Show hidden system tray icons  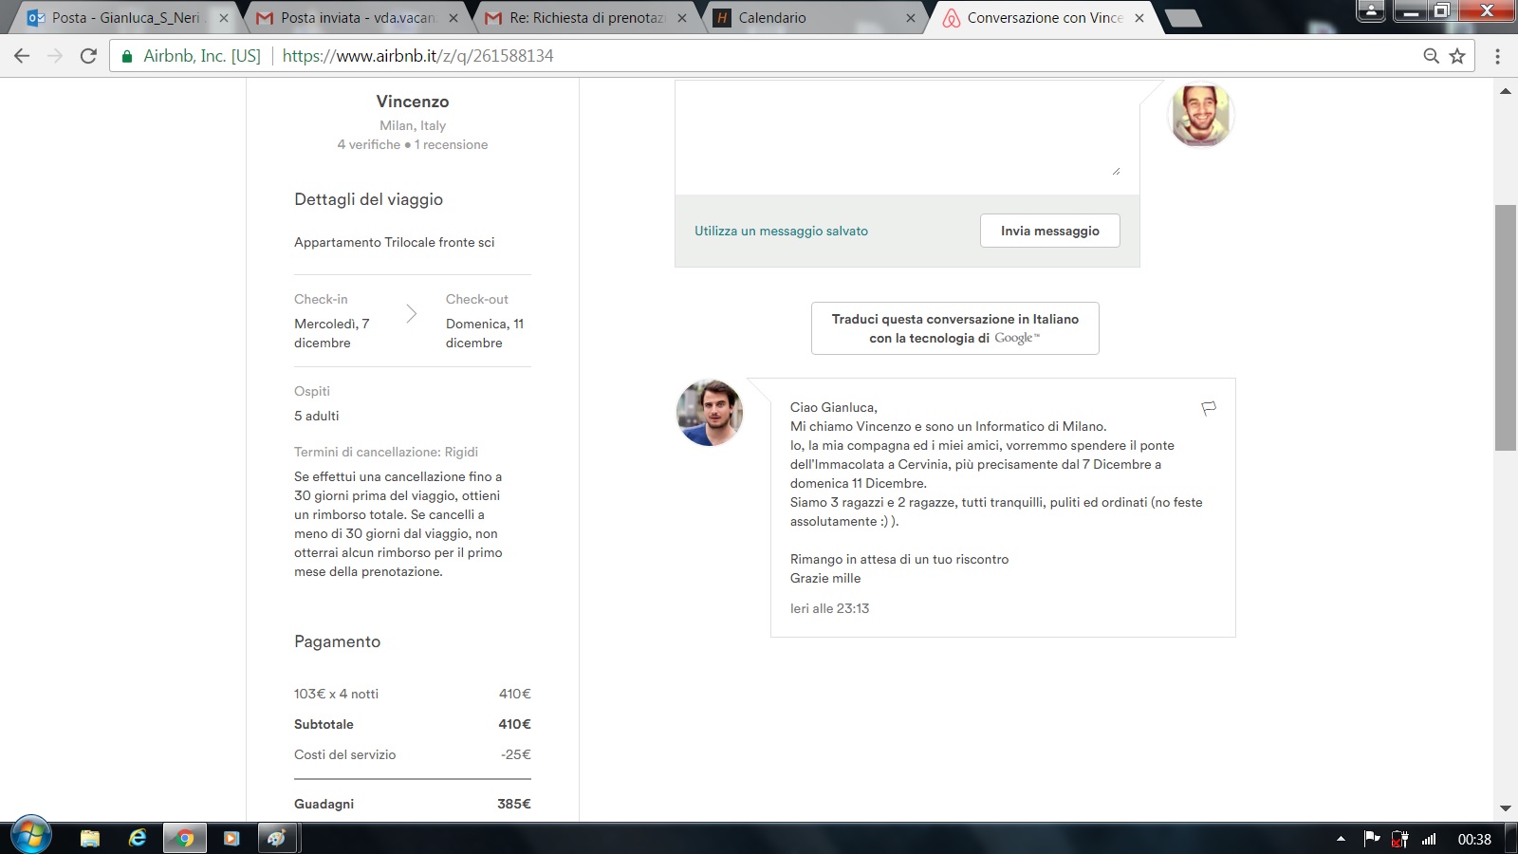1341,839
